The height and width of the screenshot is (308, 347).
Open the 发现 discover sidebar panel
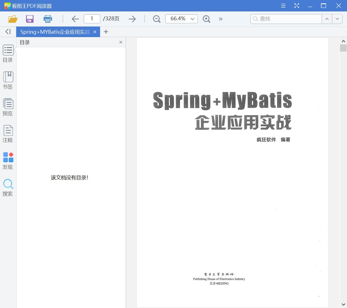point(8,161)
